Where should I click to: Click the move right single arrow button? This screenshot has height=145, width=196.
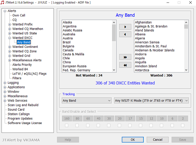tap(125, 27)
